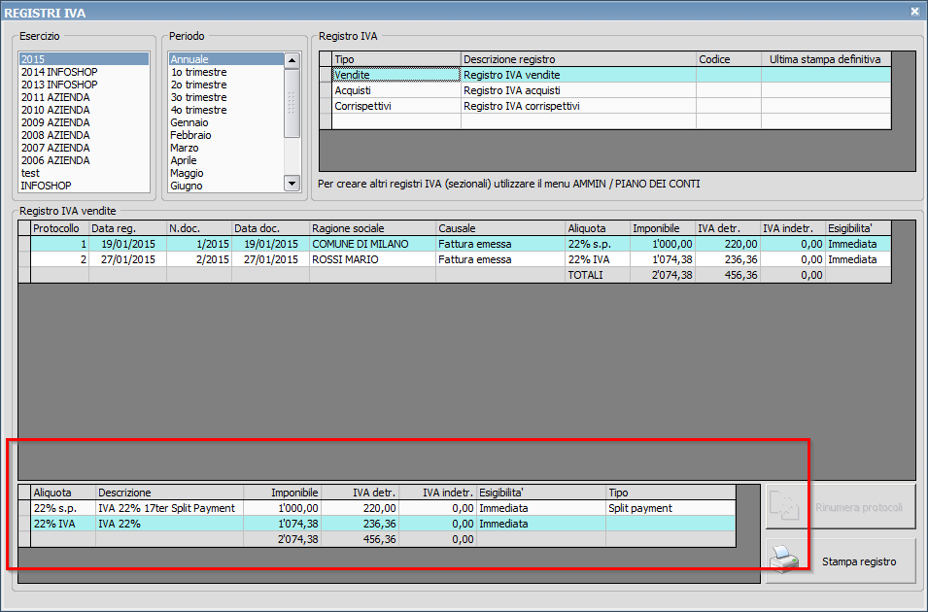928x612 pixels.
Task: Click the printer icon for Stampa registro
Action: click(784, 561)
